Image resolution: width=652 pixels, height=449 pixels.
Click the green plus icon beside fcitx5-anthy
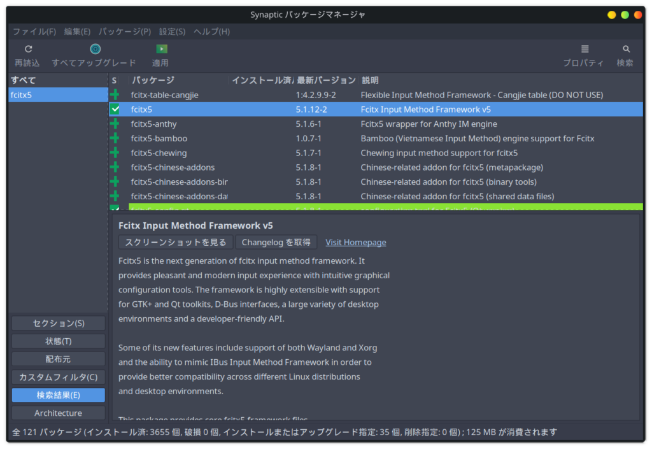coord(115,124)
